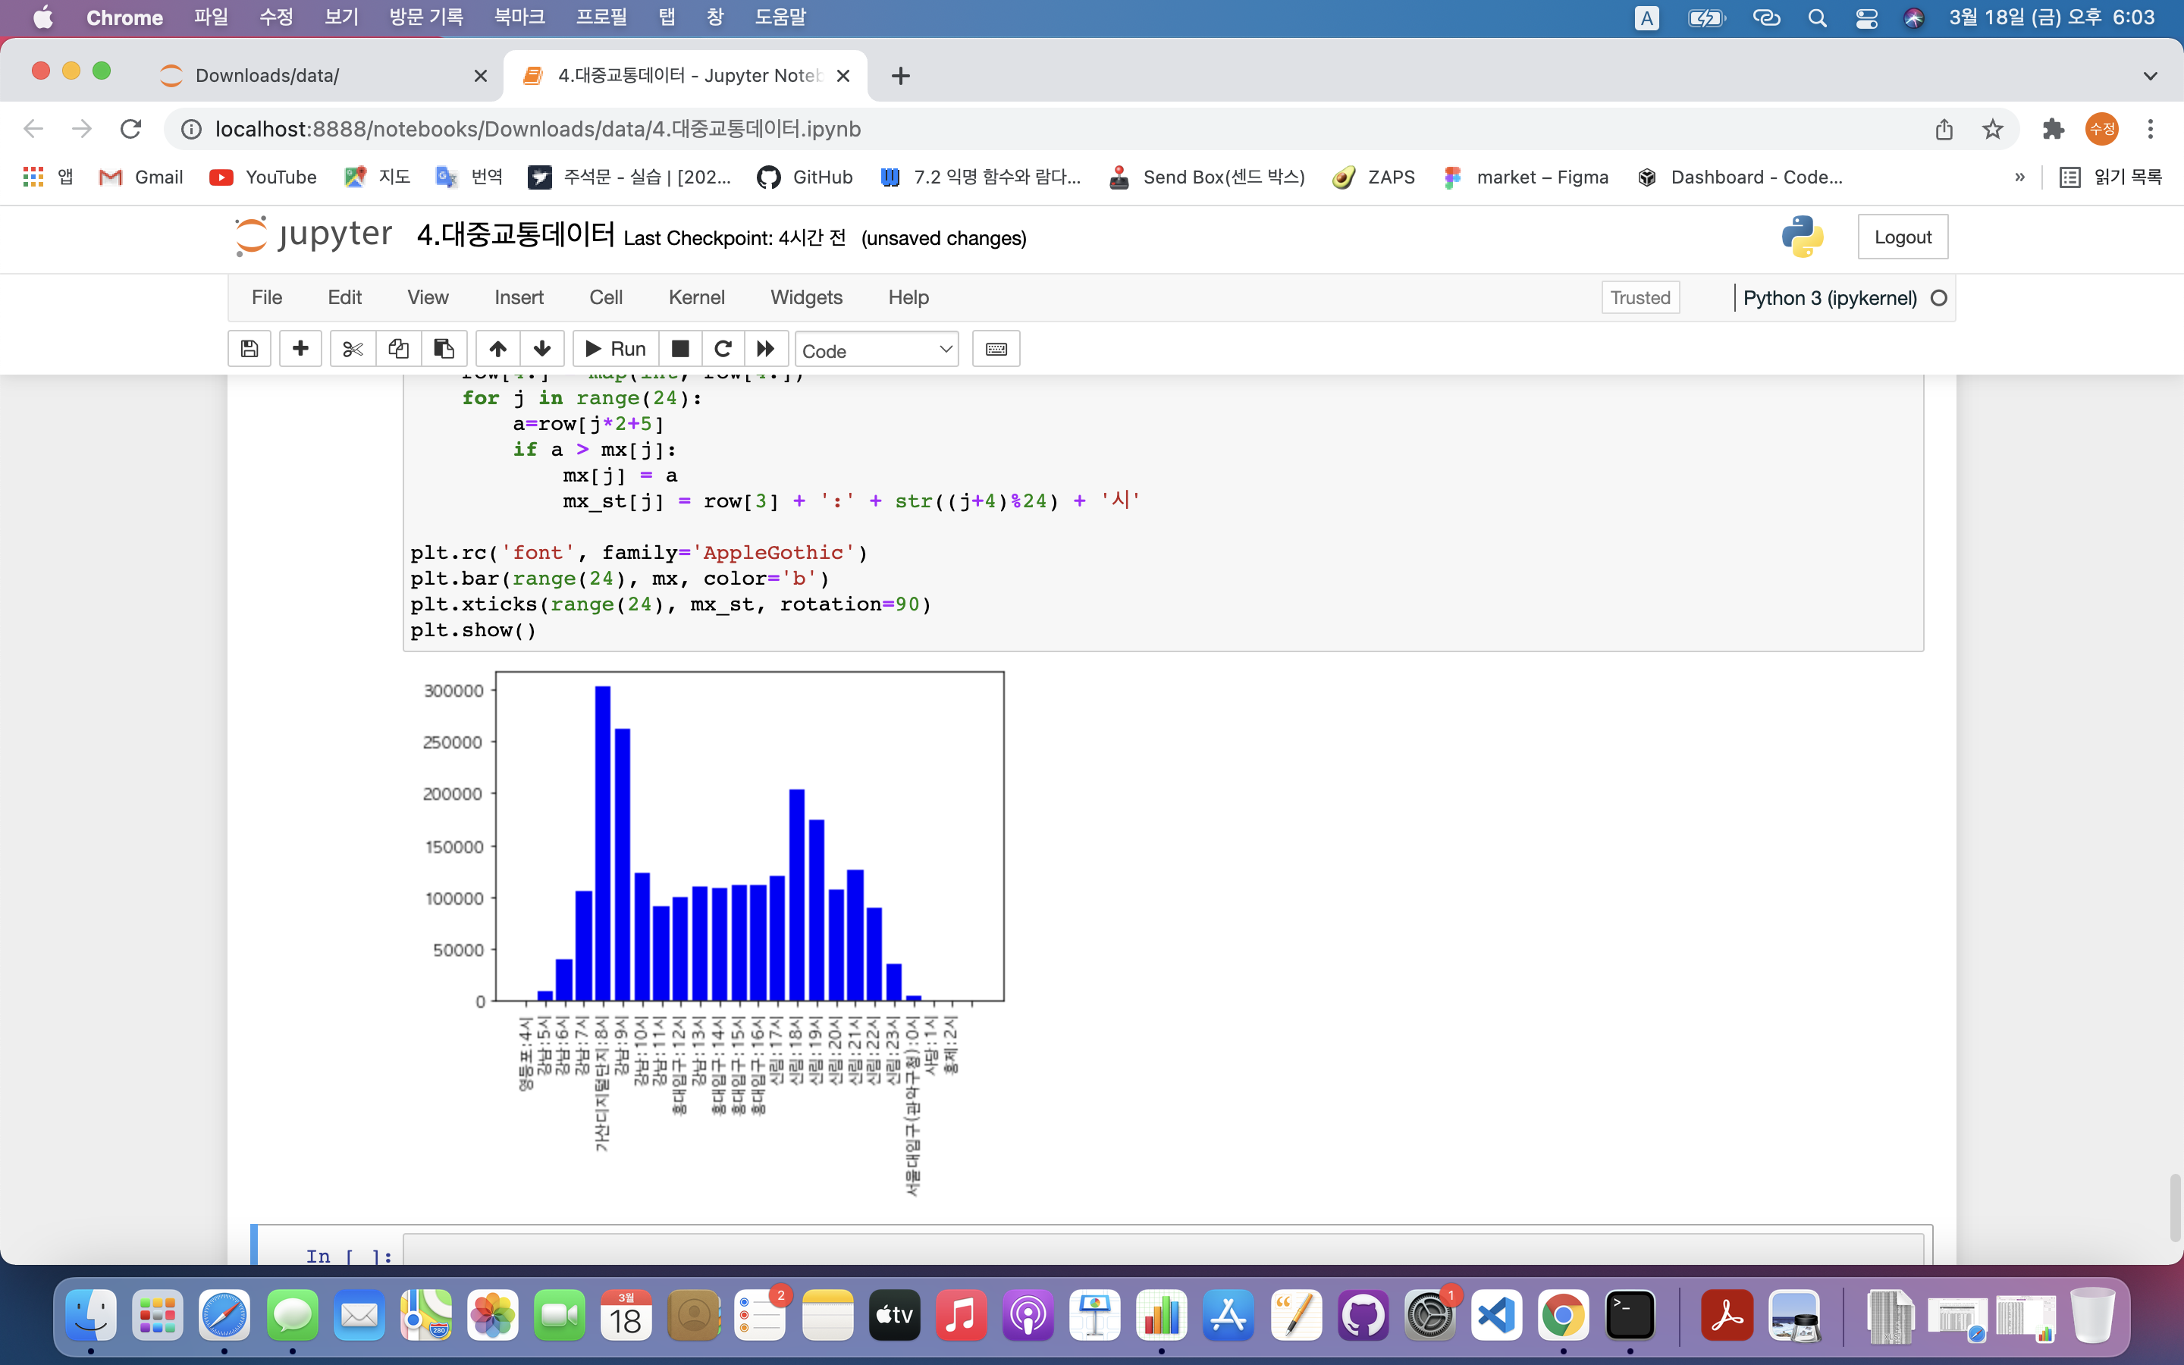Toggle the Trusted notebook indicator
Image resolution: width=2184 pixels, height=1365 pixels.
coord(1640,298)
